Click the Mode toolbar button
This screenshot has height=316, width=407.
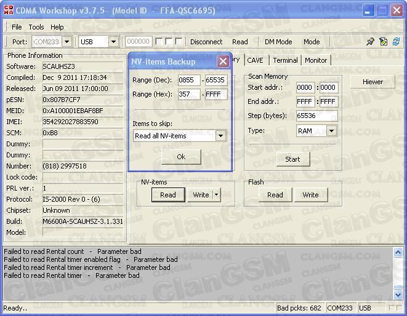(x=312, y=42)
